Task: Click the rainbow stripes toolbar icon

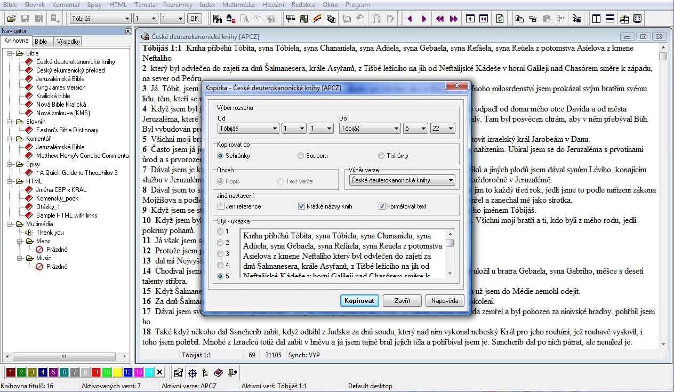Action: tap(317, 19)
